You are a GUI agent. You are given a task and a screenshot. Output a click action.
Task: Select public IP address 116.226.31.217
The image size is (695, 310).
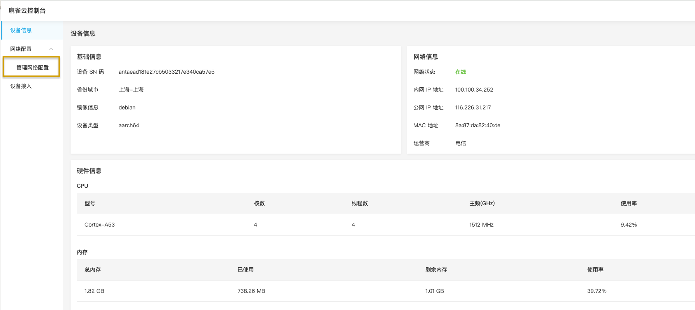(473, 107)
